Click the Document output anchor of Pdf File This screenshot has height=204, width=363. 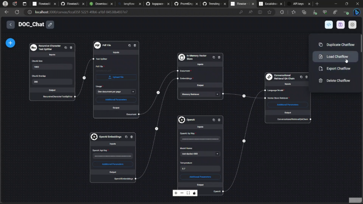pos(139,114)
